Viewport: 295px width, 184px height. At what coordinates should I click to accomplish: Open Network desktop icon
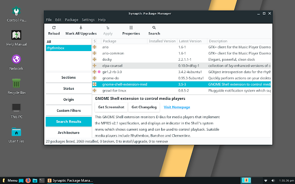point(17,63)
